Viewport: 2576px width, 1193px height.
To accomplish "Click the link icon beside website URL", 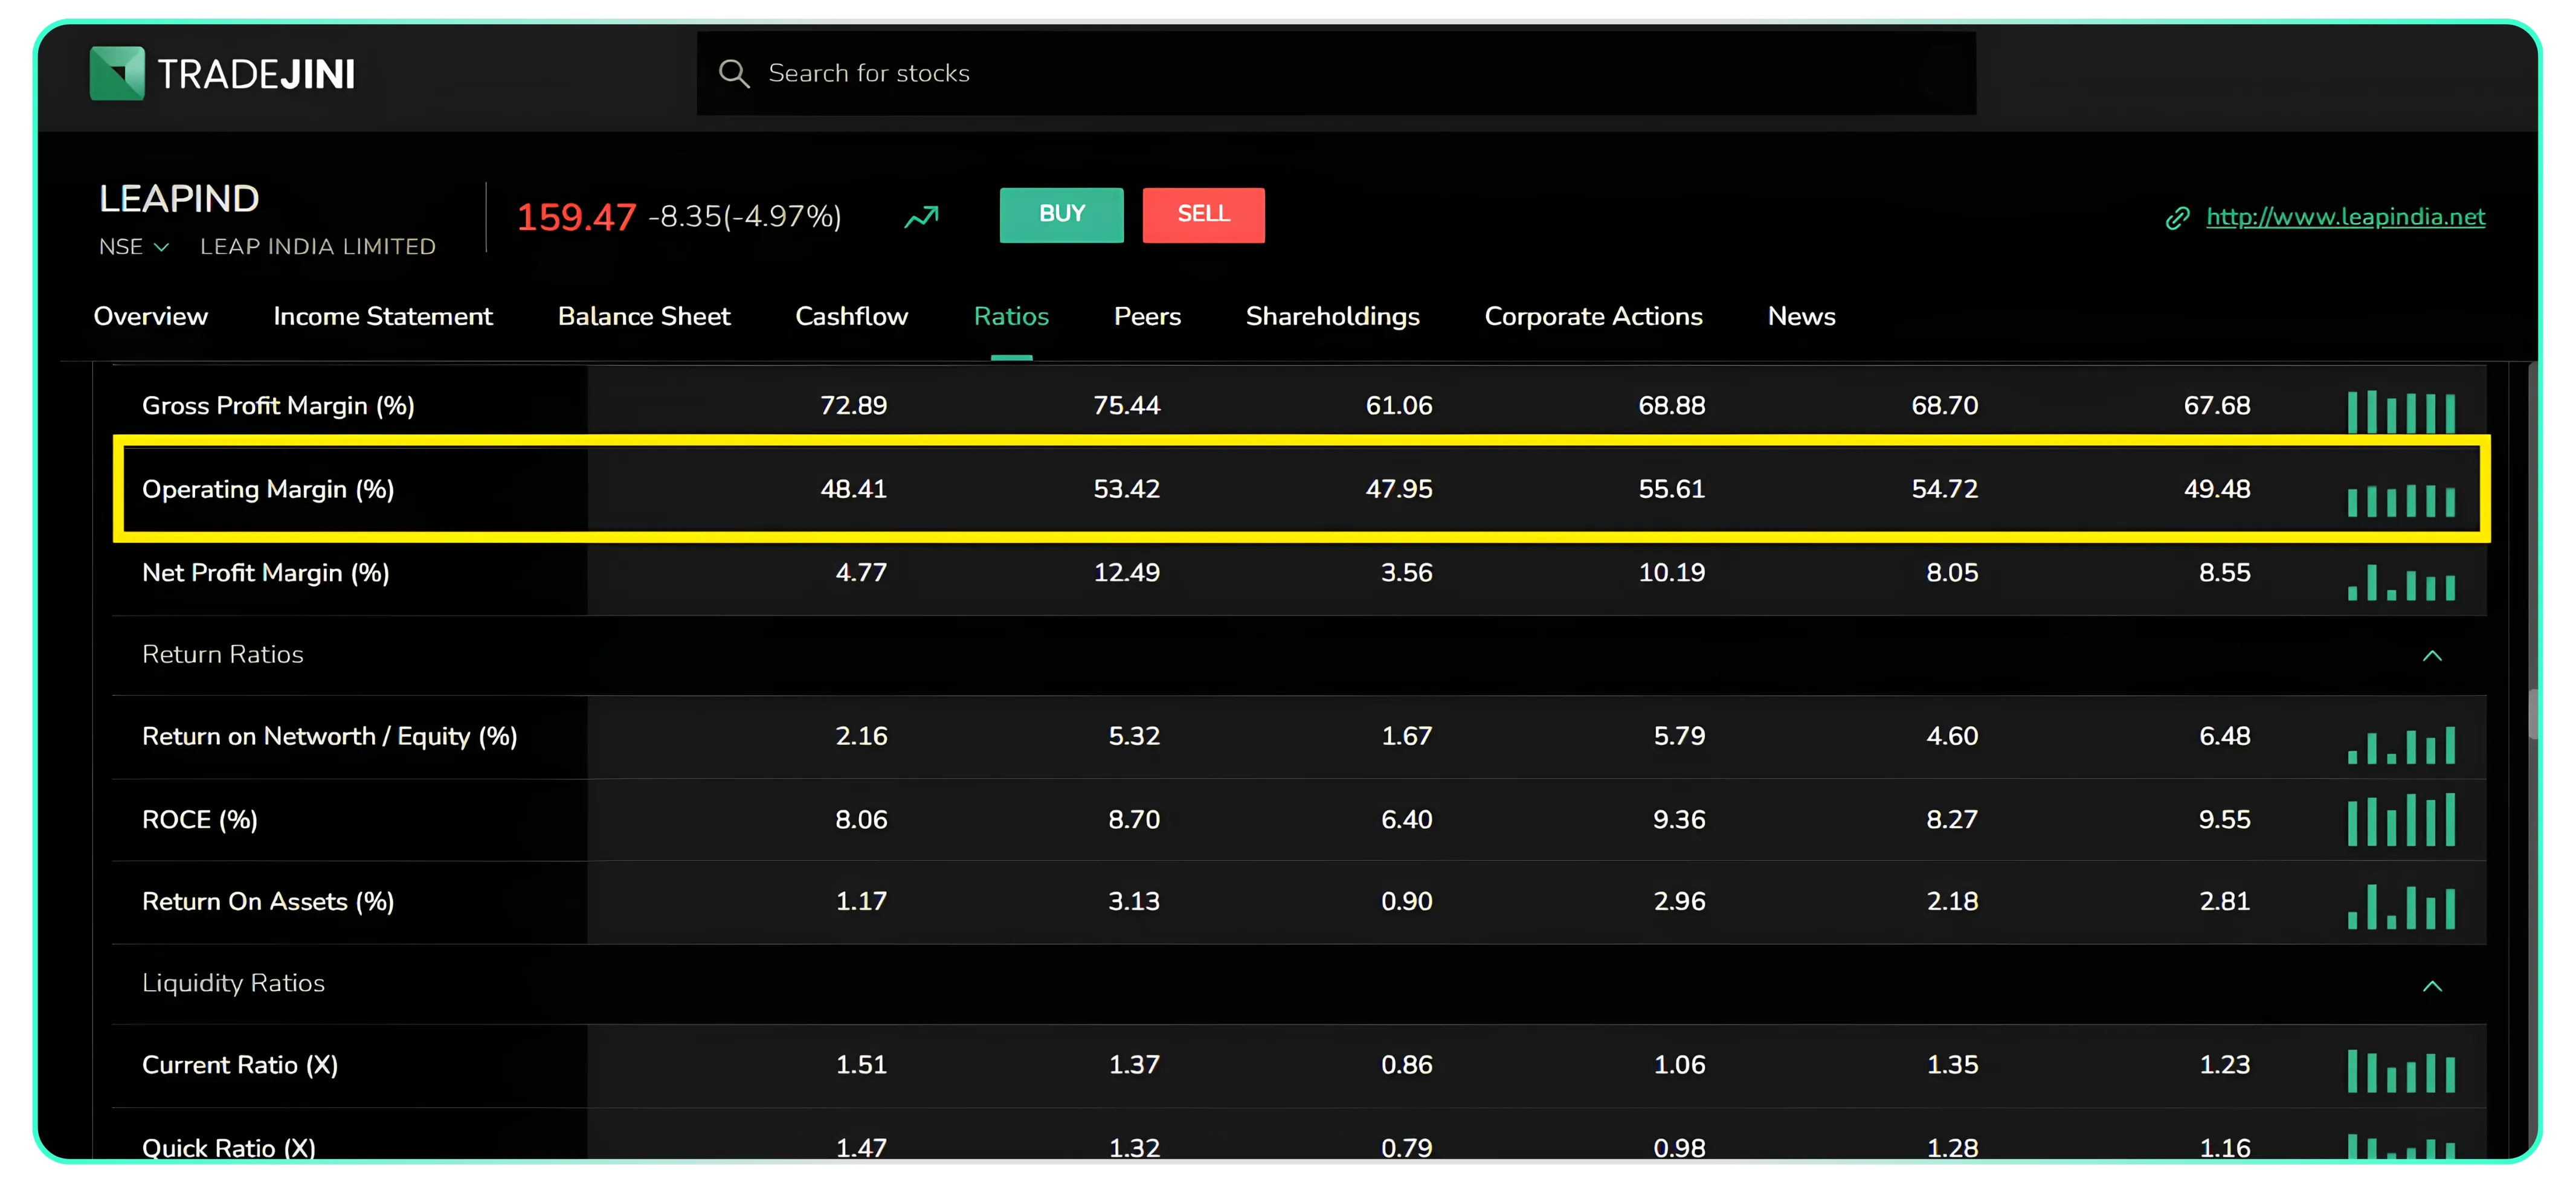I will coord(2177,218).
